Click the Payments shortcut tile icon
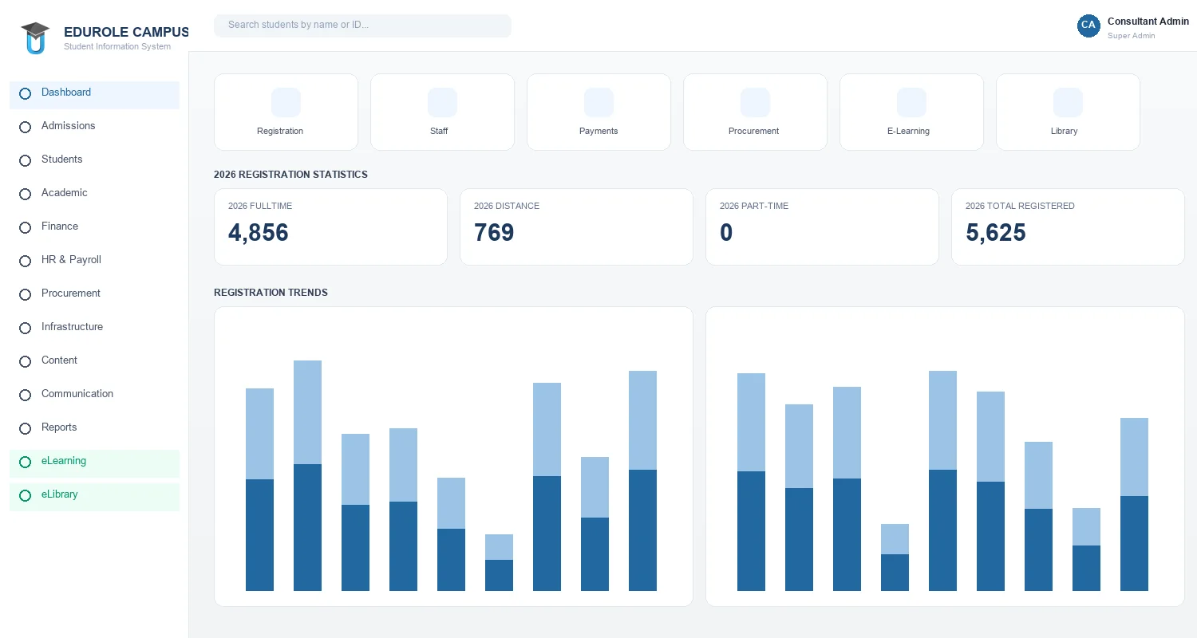Screen dimensions: 1197x638 point(598,102)
